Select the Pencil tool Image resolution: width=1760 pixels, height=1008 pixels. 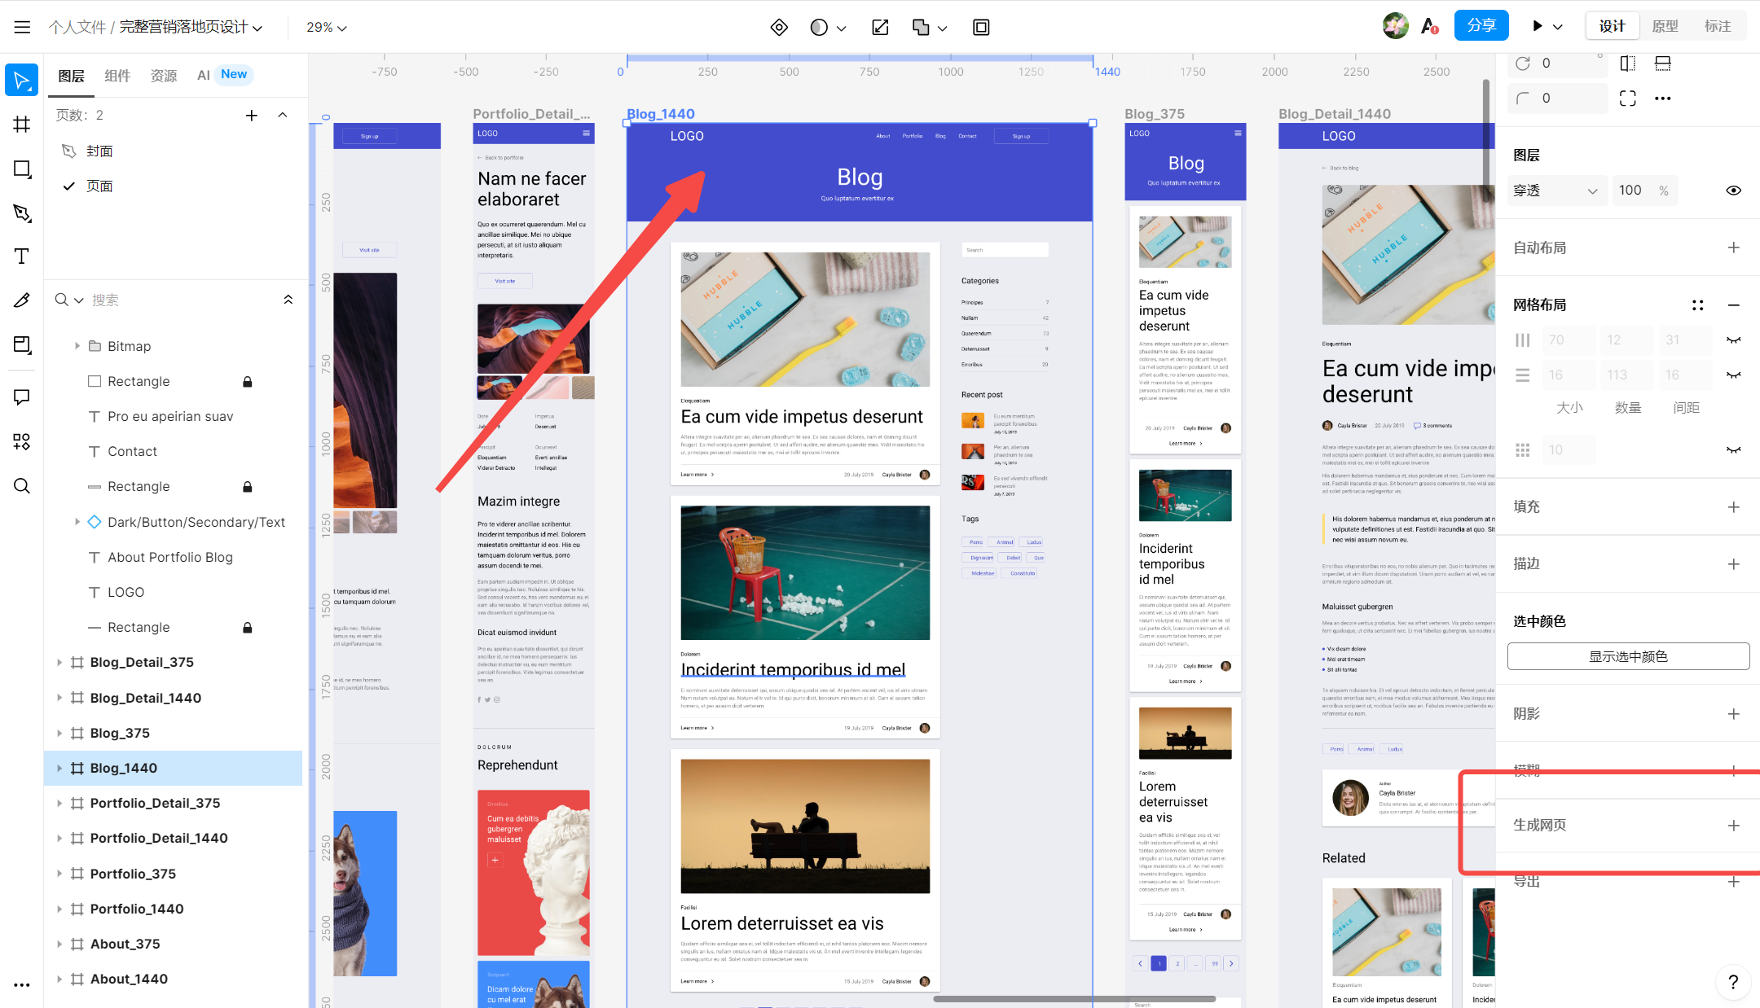click(22, 300)
